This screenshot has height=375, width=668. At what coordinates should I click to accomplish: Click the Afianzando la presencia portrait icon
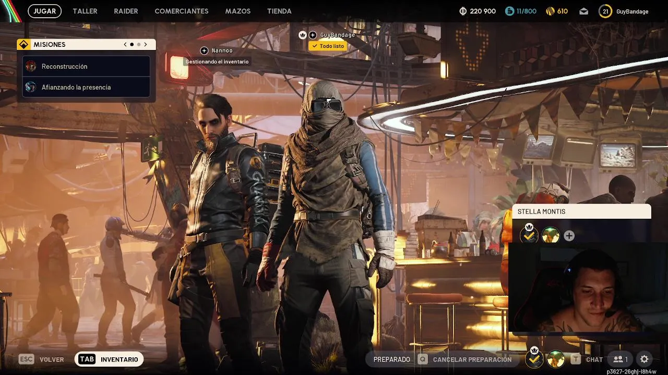pyautogui.click(x=31, y=87)
